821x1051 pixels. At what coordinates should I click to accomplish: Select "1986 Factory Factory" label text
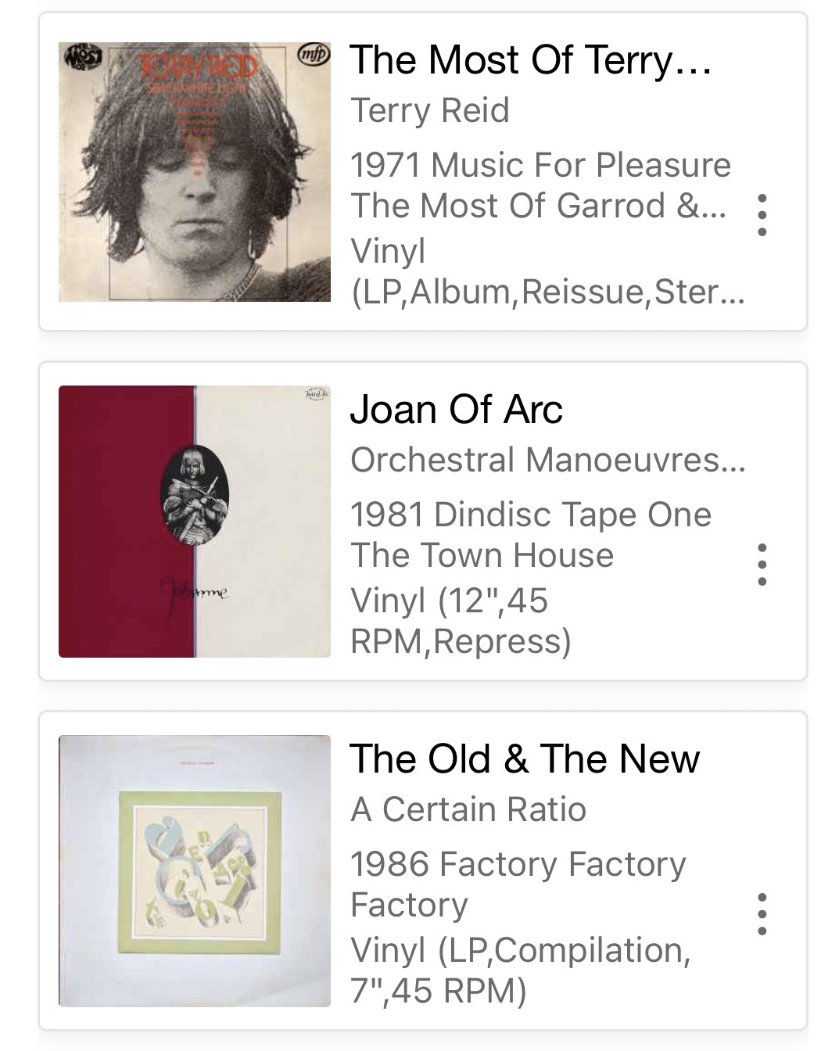[518, 864]
